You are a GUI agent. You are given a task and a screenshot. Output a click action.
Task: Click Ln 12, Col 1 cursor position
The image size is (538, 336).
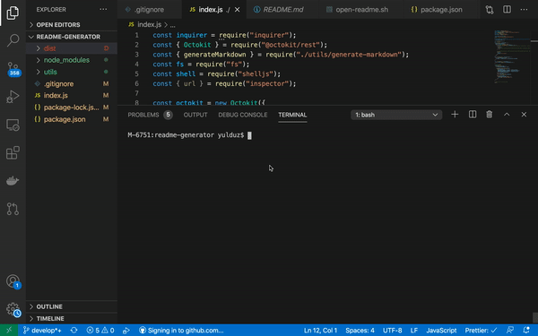(x=320, y=330)
